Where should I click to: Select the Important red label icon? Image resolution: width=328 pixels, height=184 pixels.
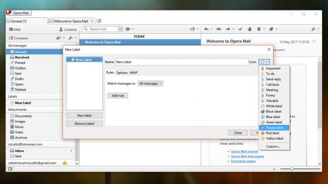(262, 69)
